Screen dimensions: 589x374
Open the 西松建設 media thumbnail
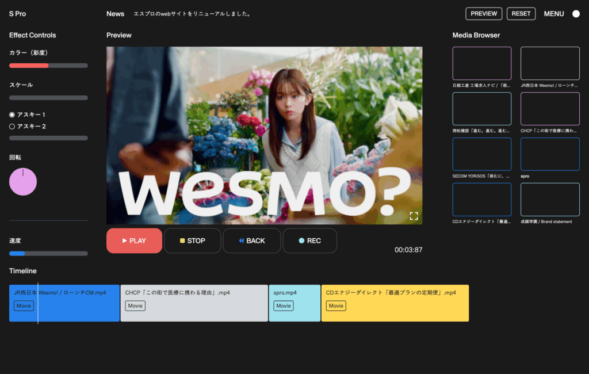(482, 109)
